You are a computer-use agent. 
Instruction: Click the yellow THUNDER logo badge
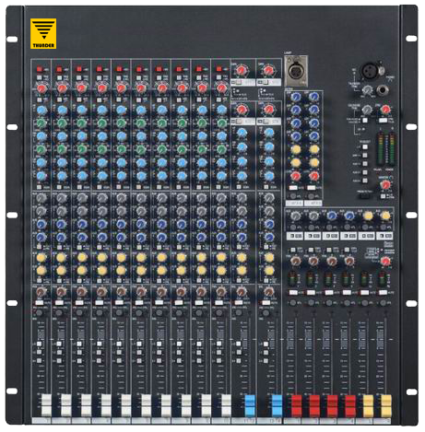click(x=43, y=34)
